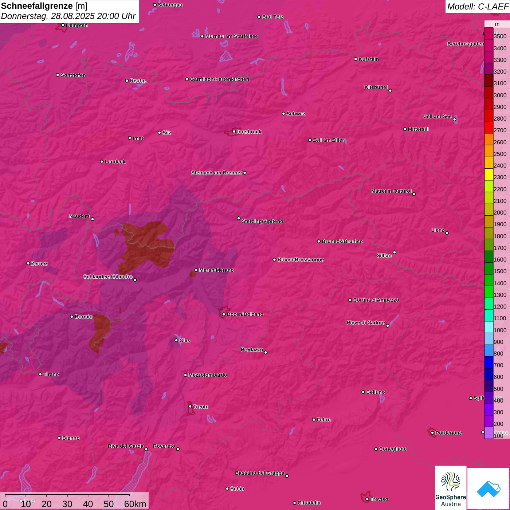The width and height of the screenshot is (510, 510).
Task: Select the 1500 m green legend color
Action: [489, 268]
